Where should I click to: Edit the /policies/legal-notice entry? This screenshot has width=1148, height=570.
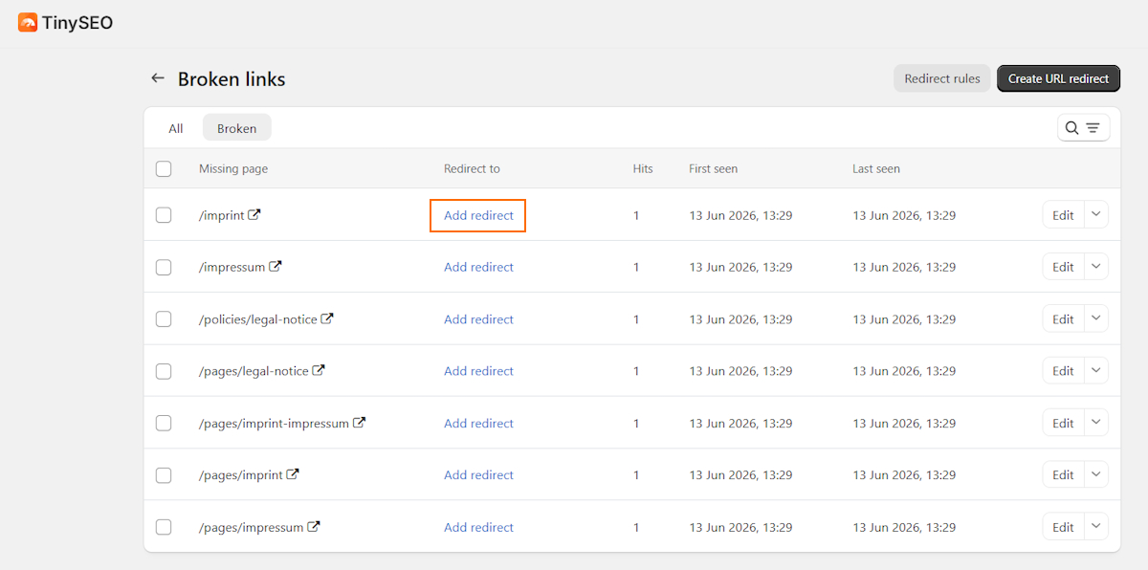(x=1063, y=319)
